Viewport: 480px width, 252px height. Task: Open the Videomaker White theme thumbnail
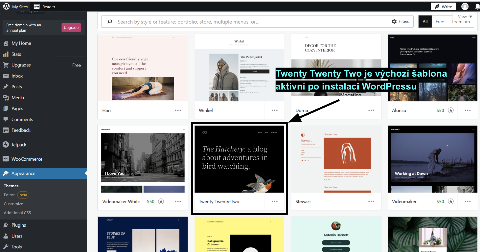(143, 159)
